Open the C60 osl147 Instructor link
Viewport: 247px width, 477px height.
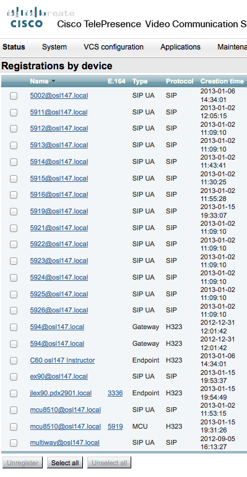point(63,360)
